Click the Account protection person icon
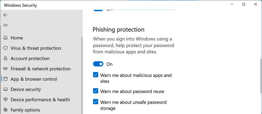262x114 pixels. (6, 58)
